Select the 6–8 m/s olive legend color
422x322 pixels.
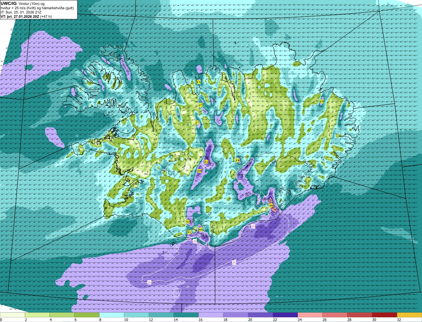click(x=87, y=315)
